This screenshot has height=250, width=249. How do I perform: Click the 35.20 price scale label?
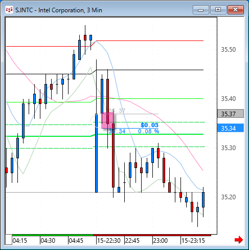coord(229,197)
